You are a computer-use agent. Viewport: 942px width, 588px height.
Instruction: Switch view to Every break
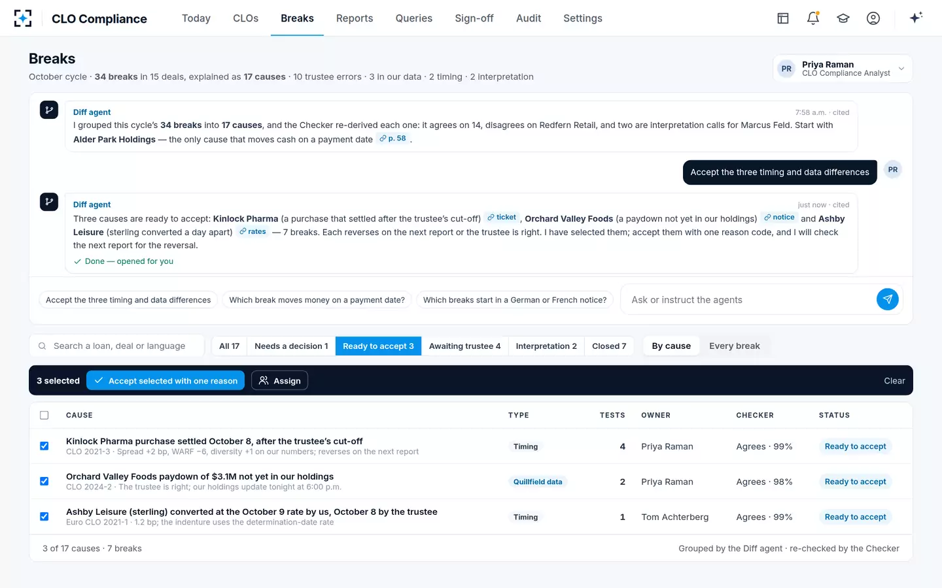[735, 346]
